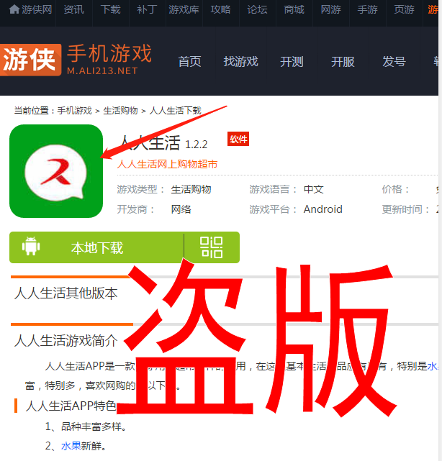Click the Android robot icon
Viewport: 442px width, 461px height.
[31, 246]
